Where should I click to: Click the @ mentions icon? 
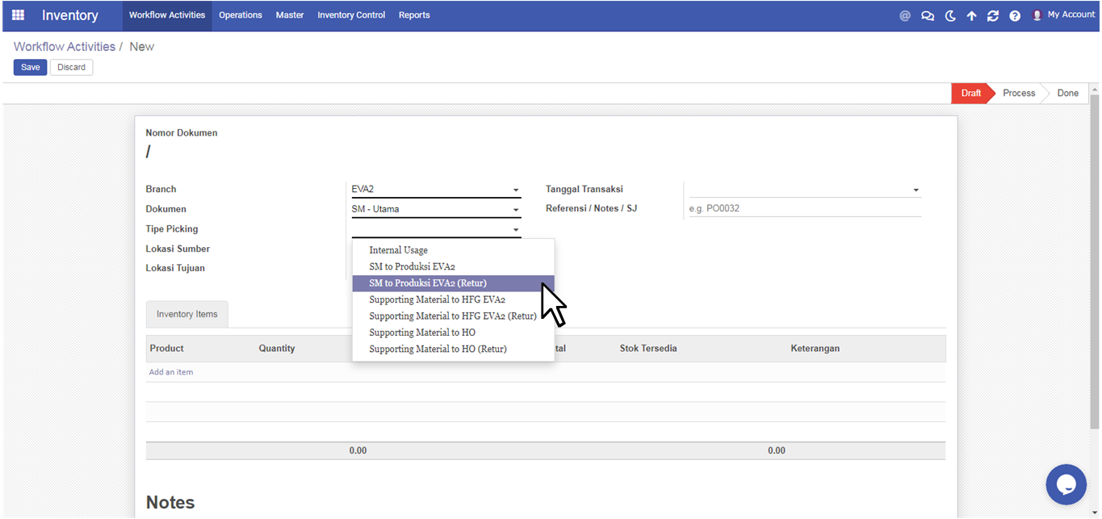click(905, 15)
